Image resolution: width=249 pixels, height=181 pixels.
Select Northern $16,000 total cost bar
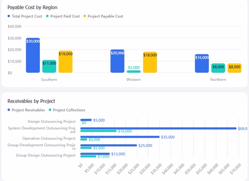click(202, 64)
